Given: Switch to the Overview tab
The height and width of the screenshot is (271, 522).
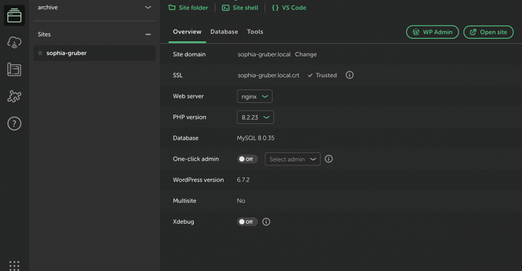Looking at the screenshot, I should coord(187,32).
